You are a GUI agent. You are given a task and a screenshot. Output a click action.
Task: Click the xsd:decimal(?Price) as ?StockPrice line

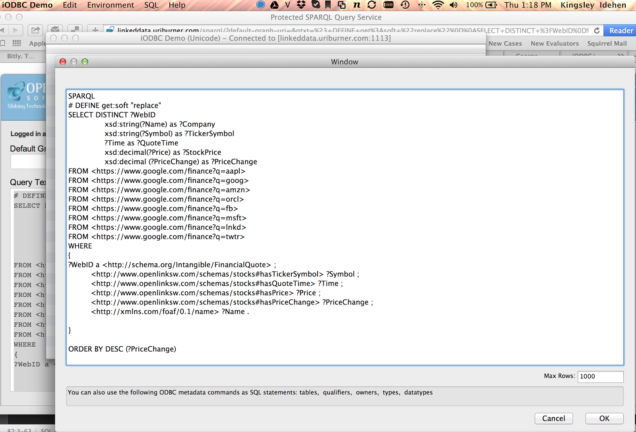tap(163, 153)
